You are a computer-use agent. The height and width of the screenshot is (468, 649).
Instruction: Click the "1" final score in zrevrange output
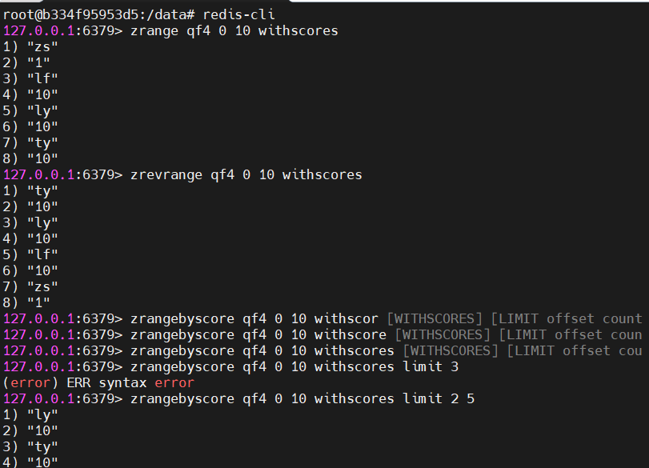tap(38, 302)
